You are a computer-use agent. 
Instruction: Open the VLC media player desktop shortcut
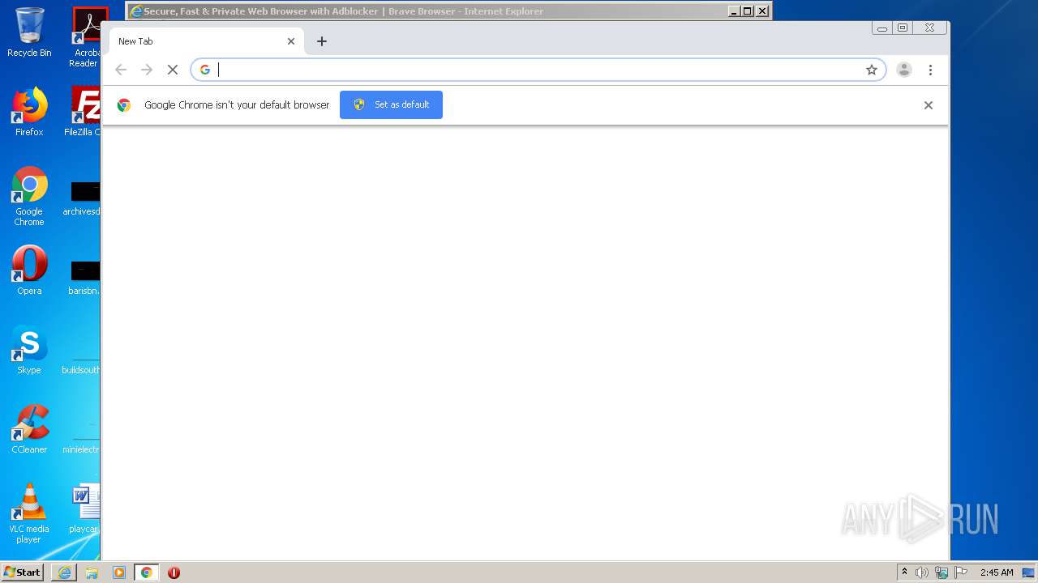tap(29, 513)
